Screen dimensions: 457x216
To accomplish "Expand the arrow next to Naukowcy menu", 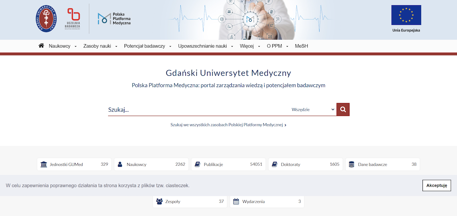I will point(75,46).
